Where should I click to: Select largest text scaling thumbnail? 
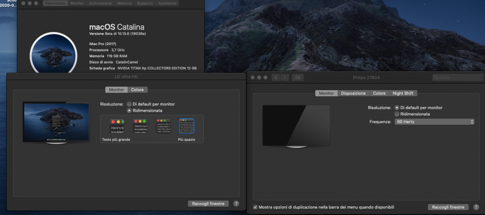click(x=116, y=126)
